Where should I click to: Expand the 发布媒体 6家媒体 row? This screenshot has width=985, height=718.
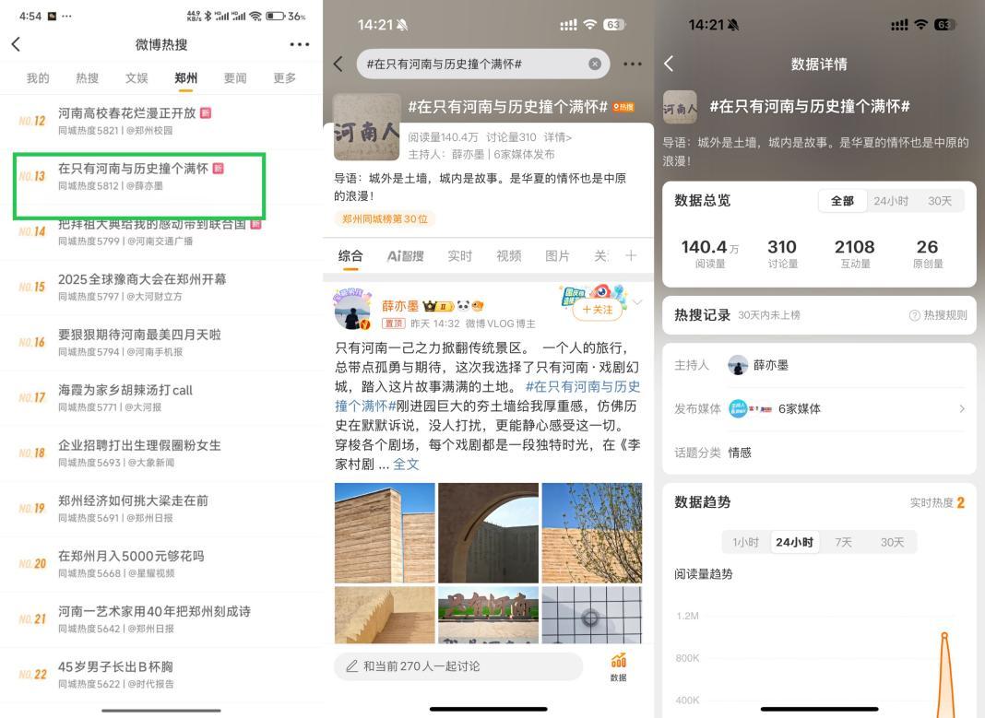(x=959, y=408)
